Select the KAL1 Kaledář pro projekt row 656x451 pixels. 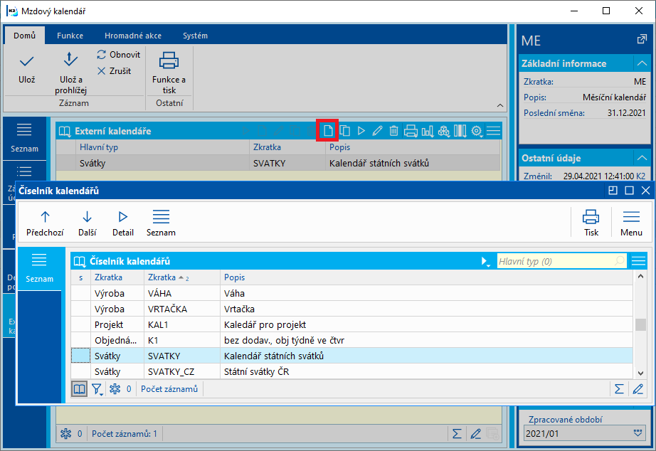tap(351, 324)
